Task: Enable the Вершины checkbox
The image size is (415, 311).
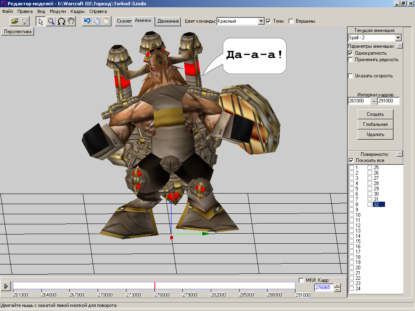Action: pos(291,21)
